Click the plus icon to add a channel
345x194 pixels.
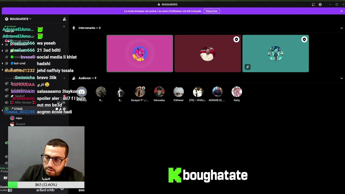tap(64, 78)
